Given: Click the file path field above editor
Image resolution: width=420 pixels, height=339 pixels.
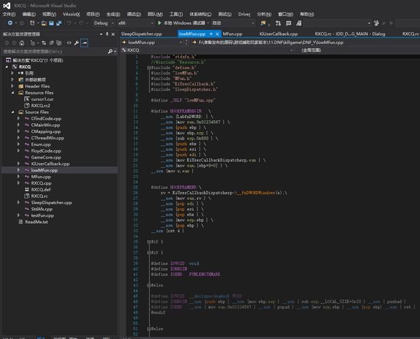Looking at the screenshot, I should [x=305, y=43].
